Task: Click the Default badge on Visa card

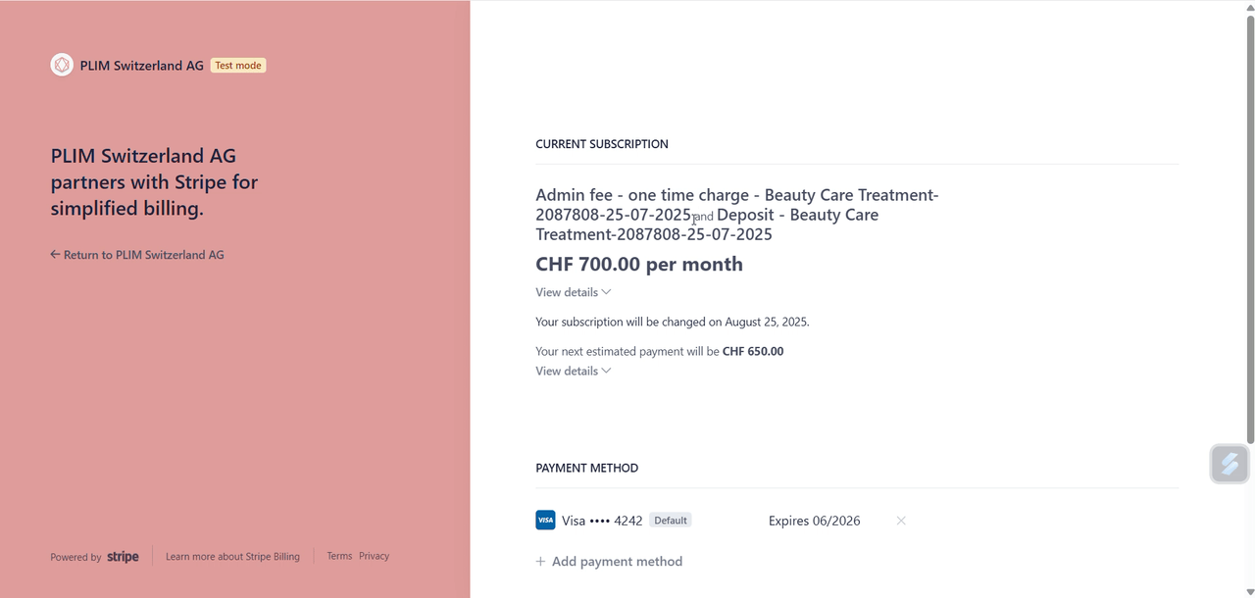Action: pyautogui.click(x=671, y=521)
